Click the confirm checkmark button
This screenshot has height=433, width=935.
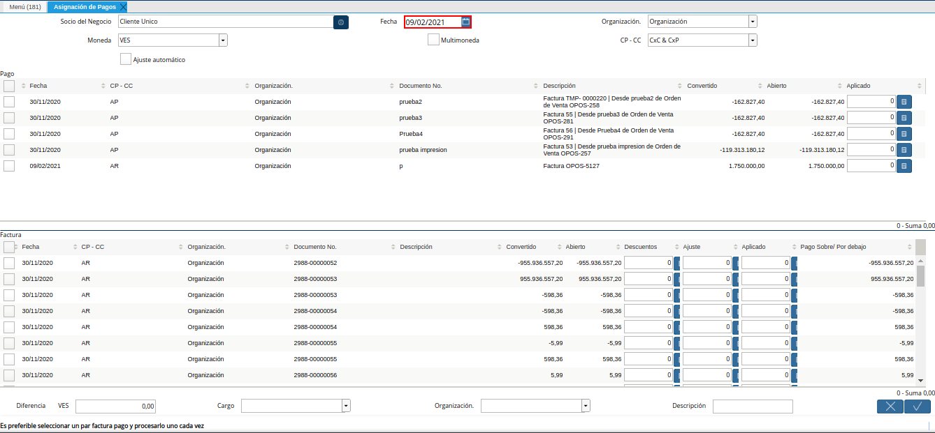point(917,407)
